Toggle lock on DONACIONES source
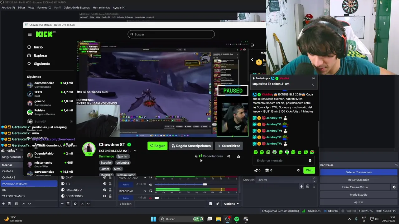This screenshot has height=224, width=399. click(x=110, y=196)
